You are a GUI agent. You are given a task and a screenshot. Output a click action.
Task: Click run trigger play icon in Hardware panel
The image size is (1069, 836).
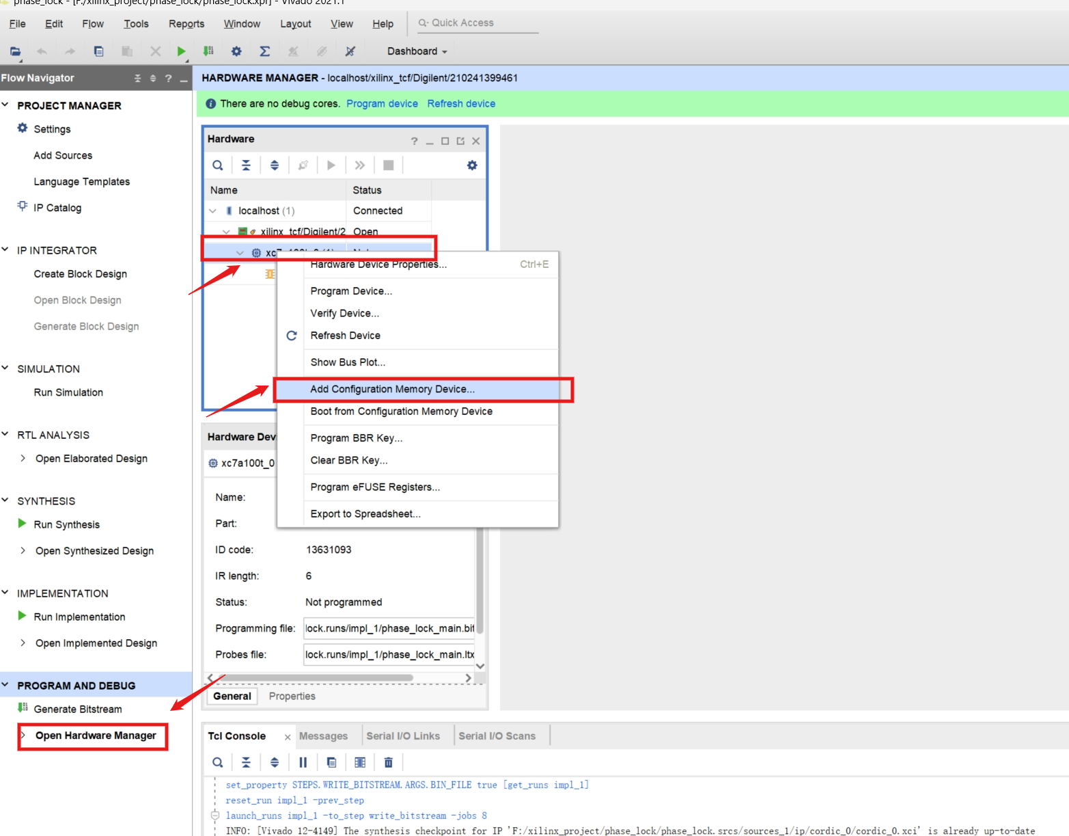point(331,165)
